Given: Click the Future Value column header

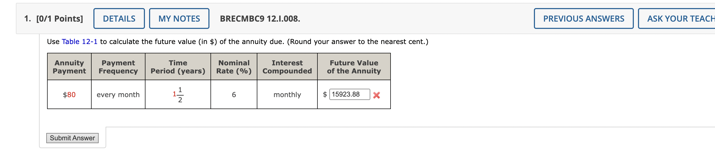Looking at the screenshot, I should coord(353,67).
